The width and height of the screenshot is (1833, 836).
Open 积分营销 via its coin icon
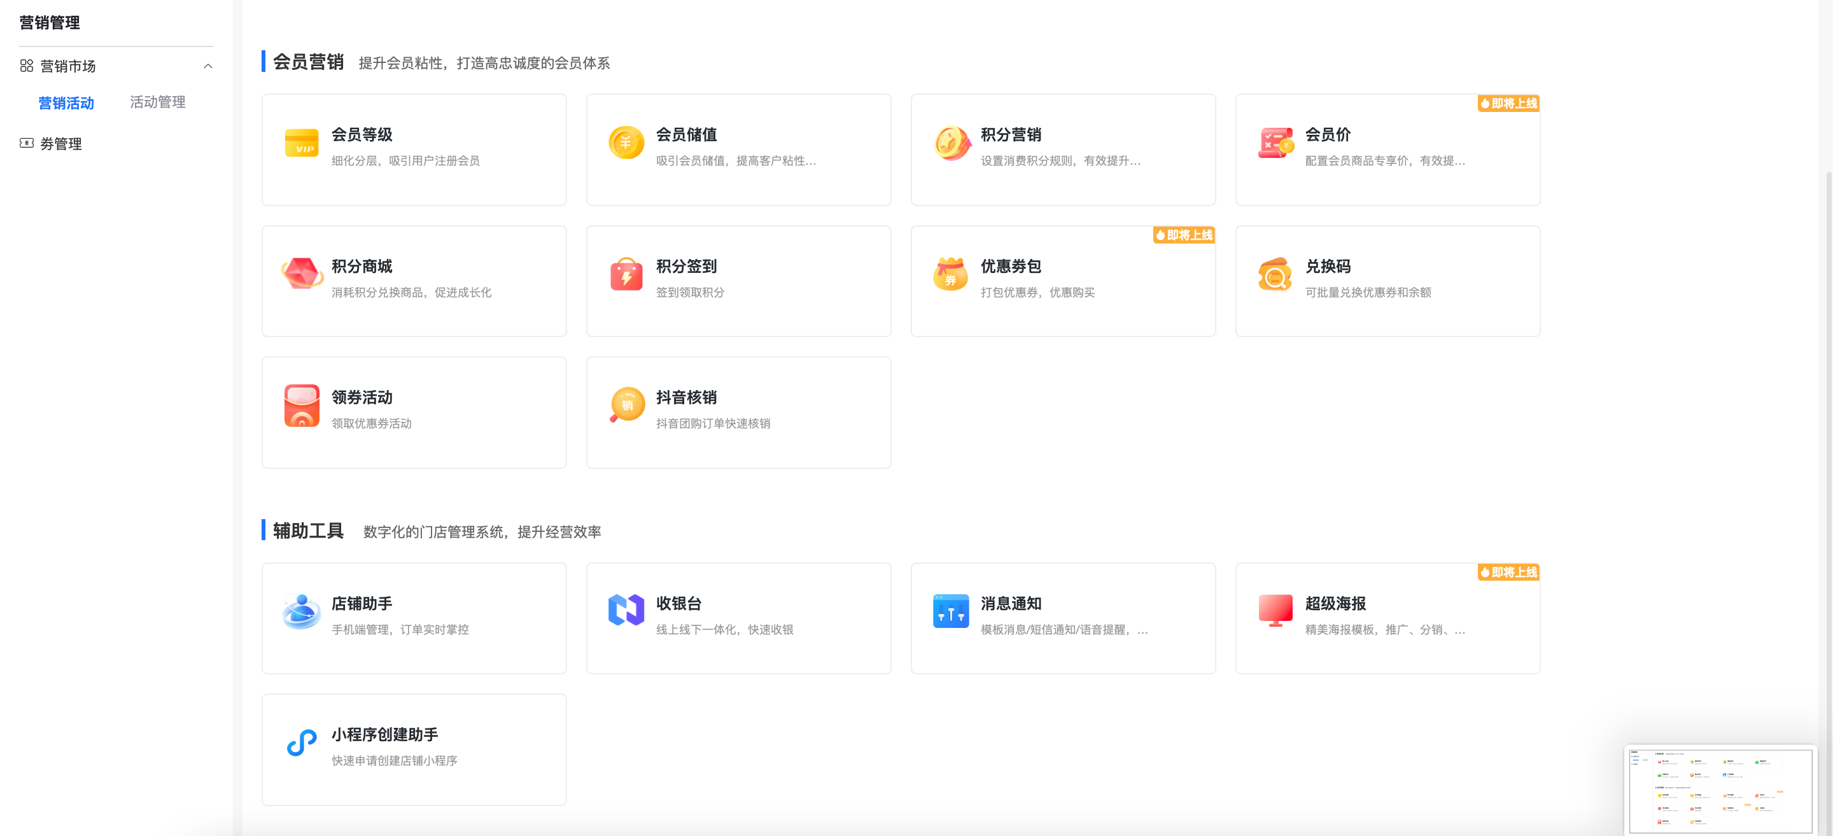pyautogui.click(x=951, y=143)
